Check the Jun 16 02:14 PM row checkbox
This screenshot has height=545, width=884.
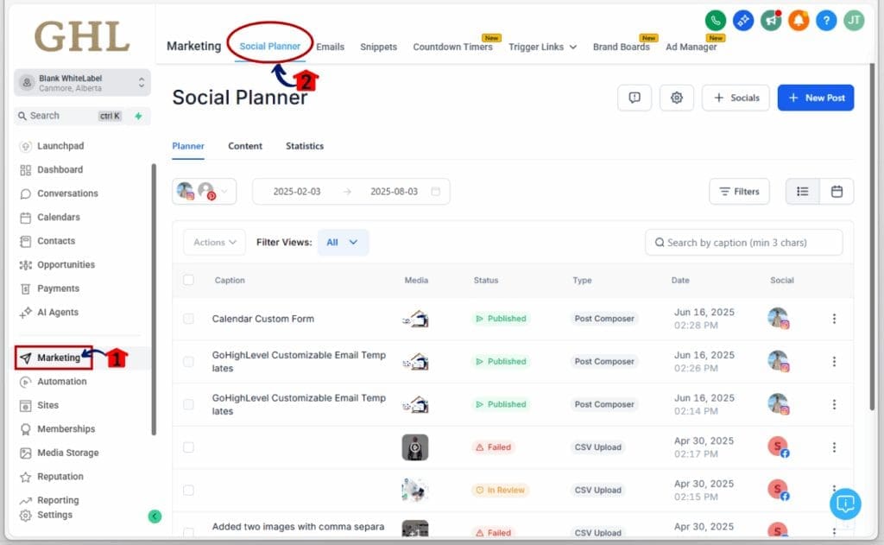(188, 404)
